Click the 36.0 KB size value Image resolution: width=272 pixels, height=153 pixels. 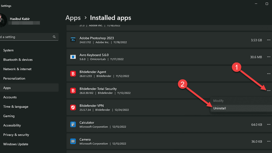click(257, 142)
